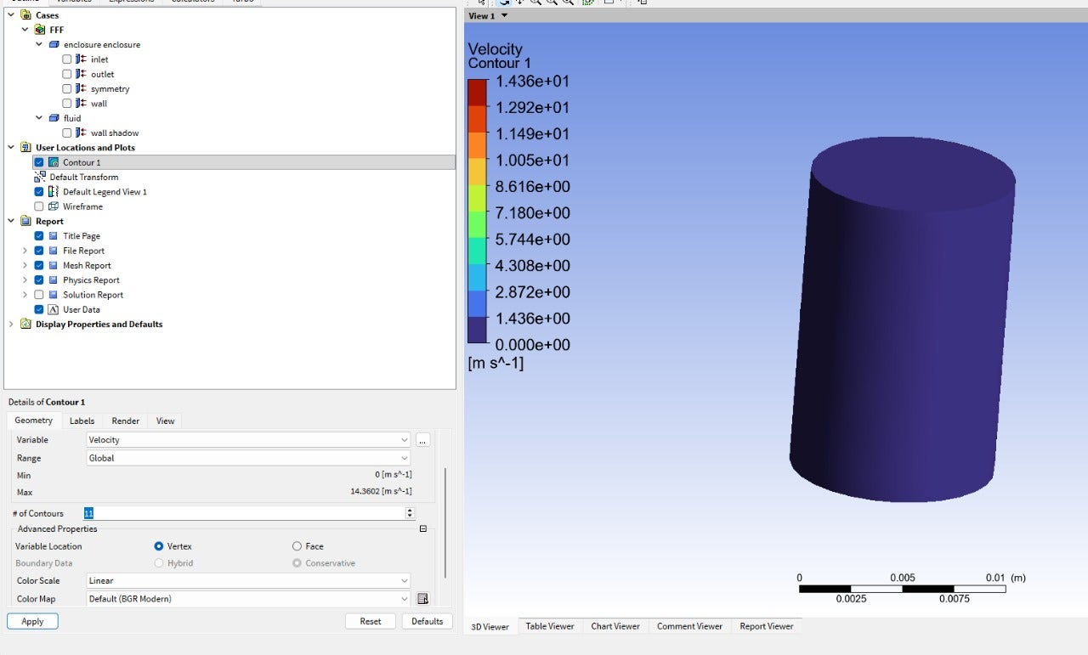
Task: Enable the wall shadow checkbox
Action: tap(67, 133)
